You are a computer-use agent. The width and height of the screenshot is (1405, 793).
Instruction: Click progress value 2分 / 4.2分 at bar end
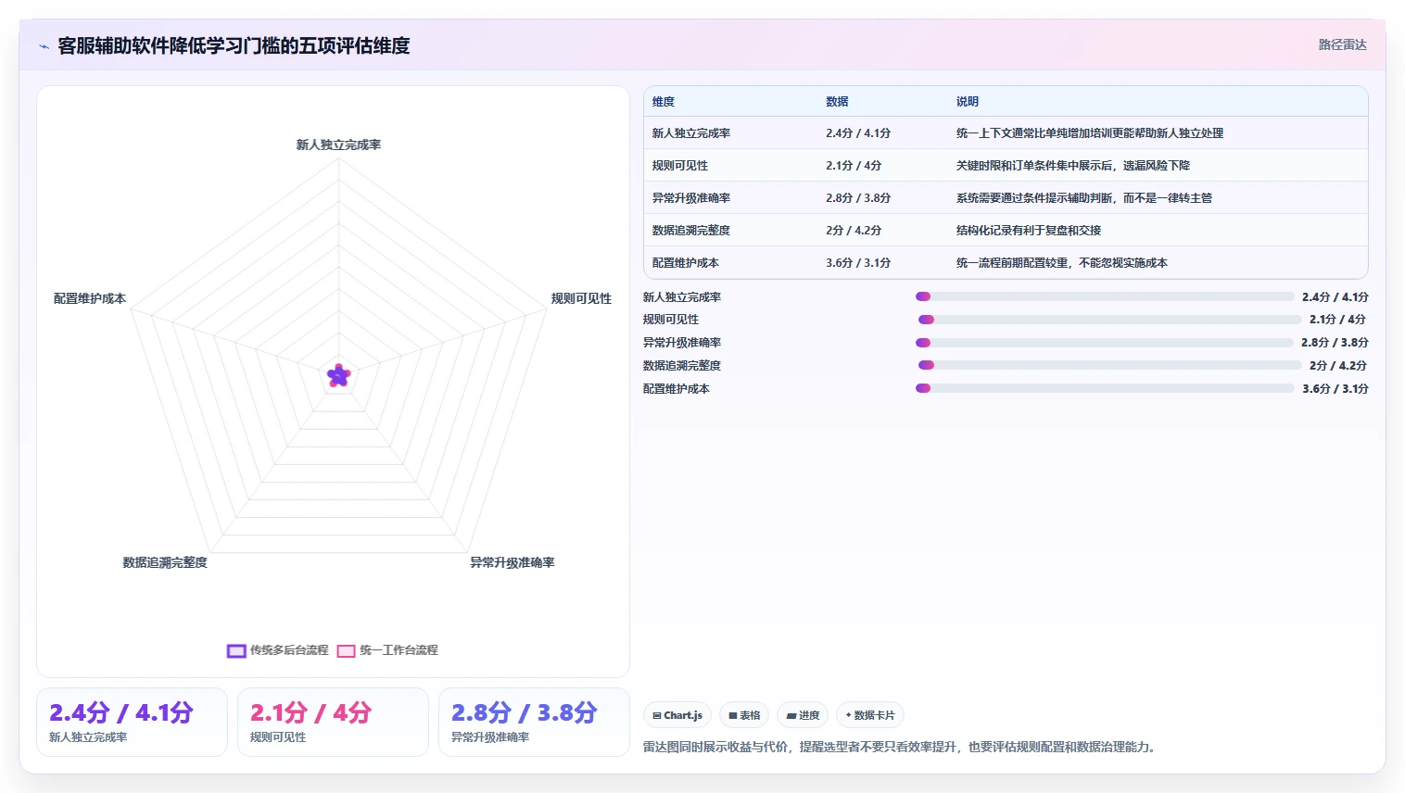click(x=1338, y=366)
